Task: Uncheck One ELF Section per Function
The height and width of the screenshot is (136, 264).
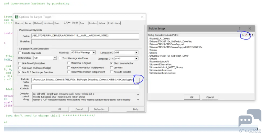Action: click(20, 72)
